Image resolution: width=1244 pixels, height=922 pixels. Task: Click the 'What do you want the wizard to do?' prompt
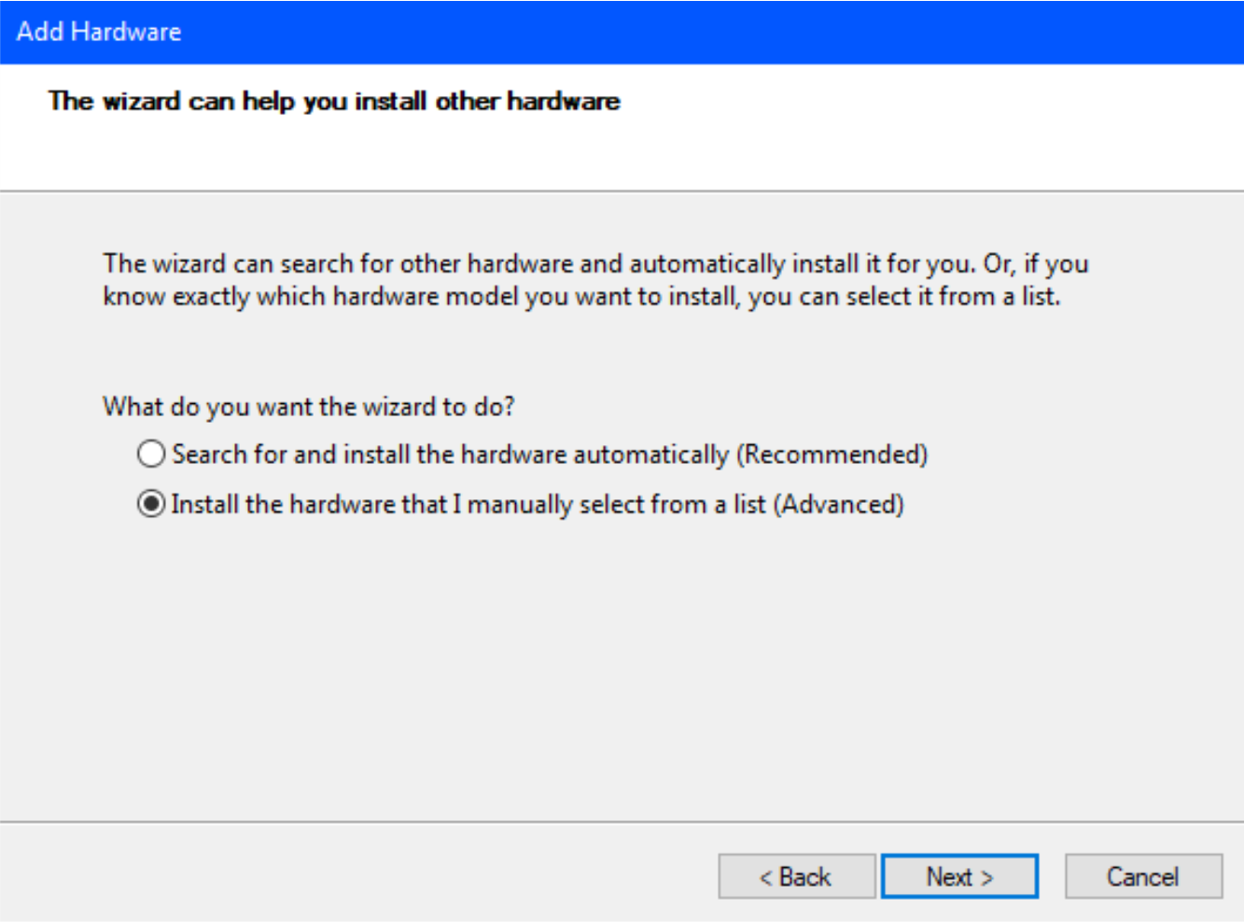coord(309,407)
